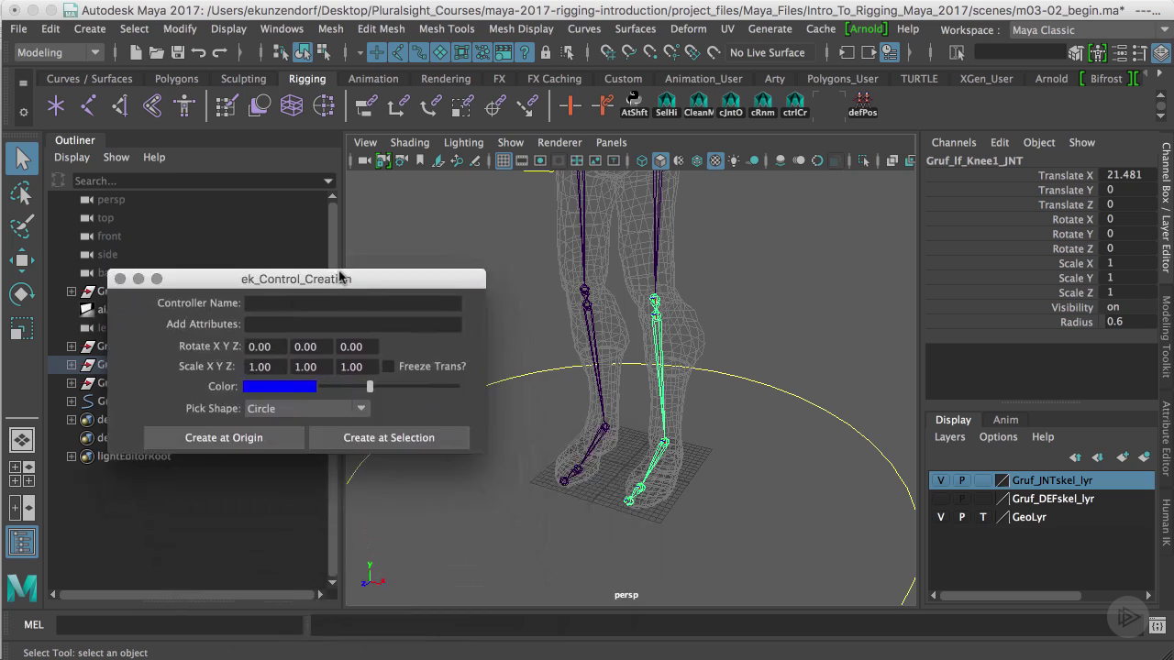Activate the Rotate tool
This screenshot has height=660, width=1174.
click(x=22, y=294)
